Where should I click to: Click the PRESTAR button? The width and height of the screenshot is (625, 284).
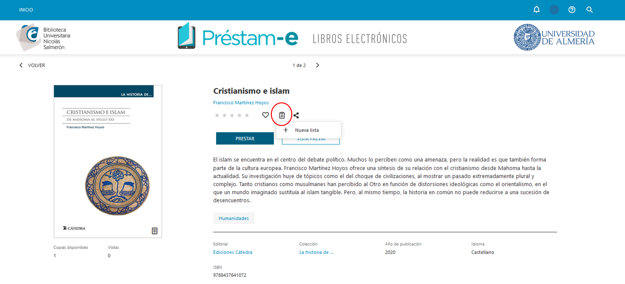click(x=245, y=138)
